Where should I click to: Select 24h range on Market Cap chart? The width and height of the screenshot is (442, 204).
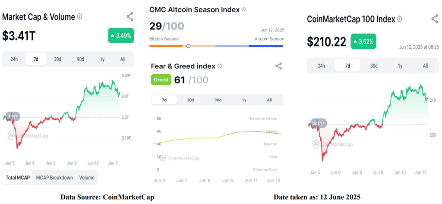pos(14,59)
